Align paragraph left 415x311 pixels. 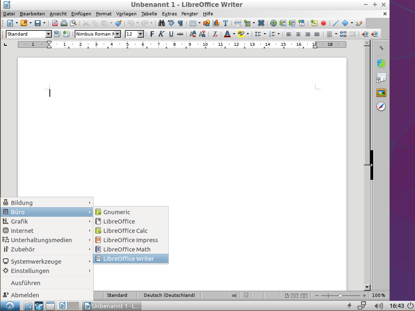tap(289, 34)
